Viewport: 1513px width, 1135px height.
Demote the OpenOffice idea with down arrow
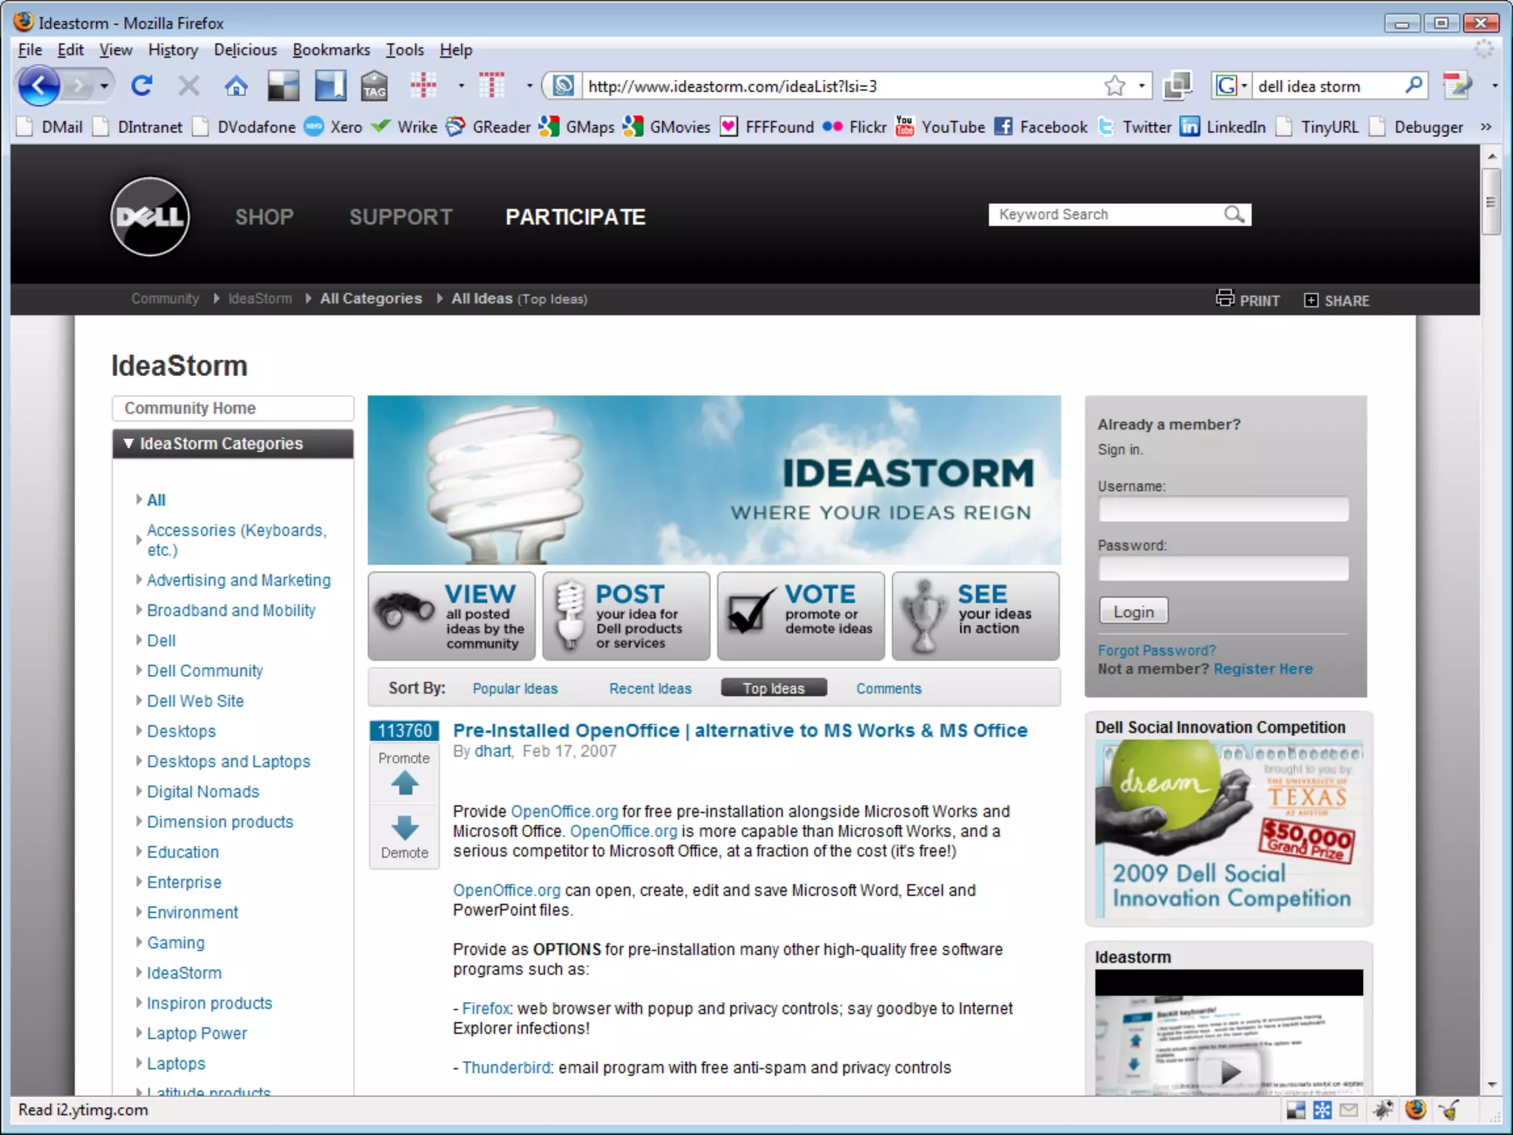405,828
